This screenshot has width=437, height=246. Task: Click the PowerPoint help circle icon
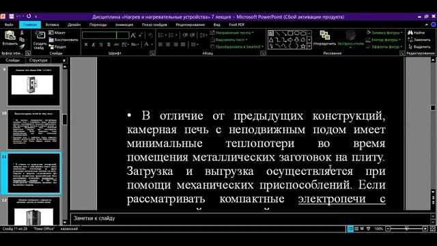click(x=433, y=25)
